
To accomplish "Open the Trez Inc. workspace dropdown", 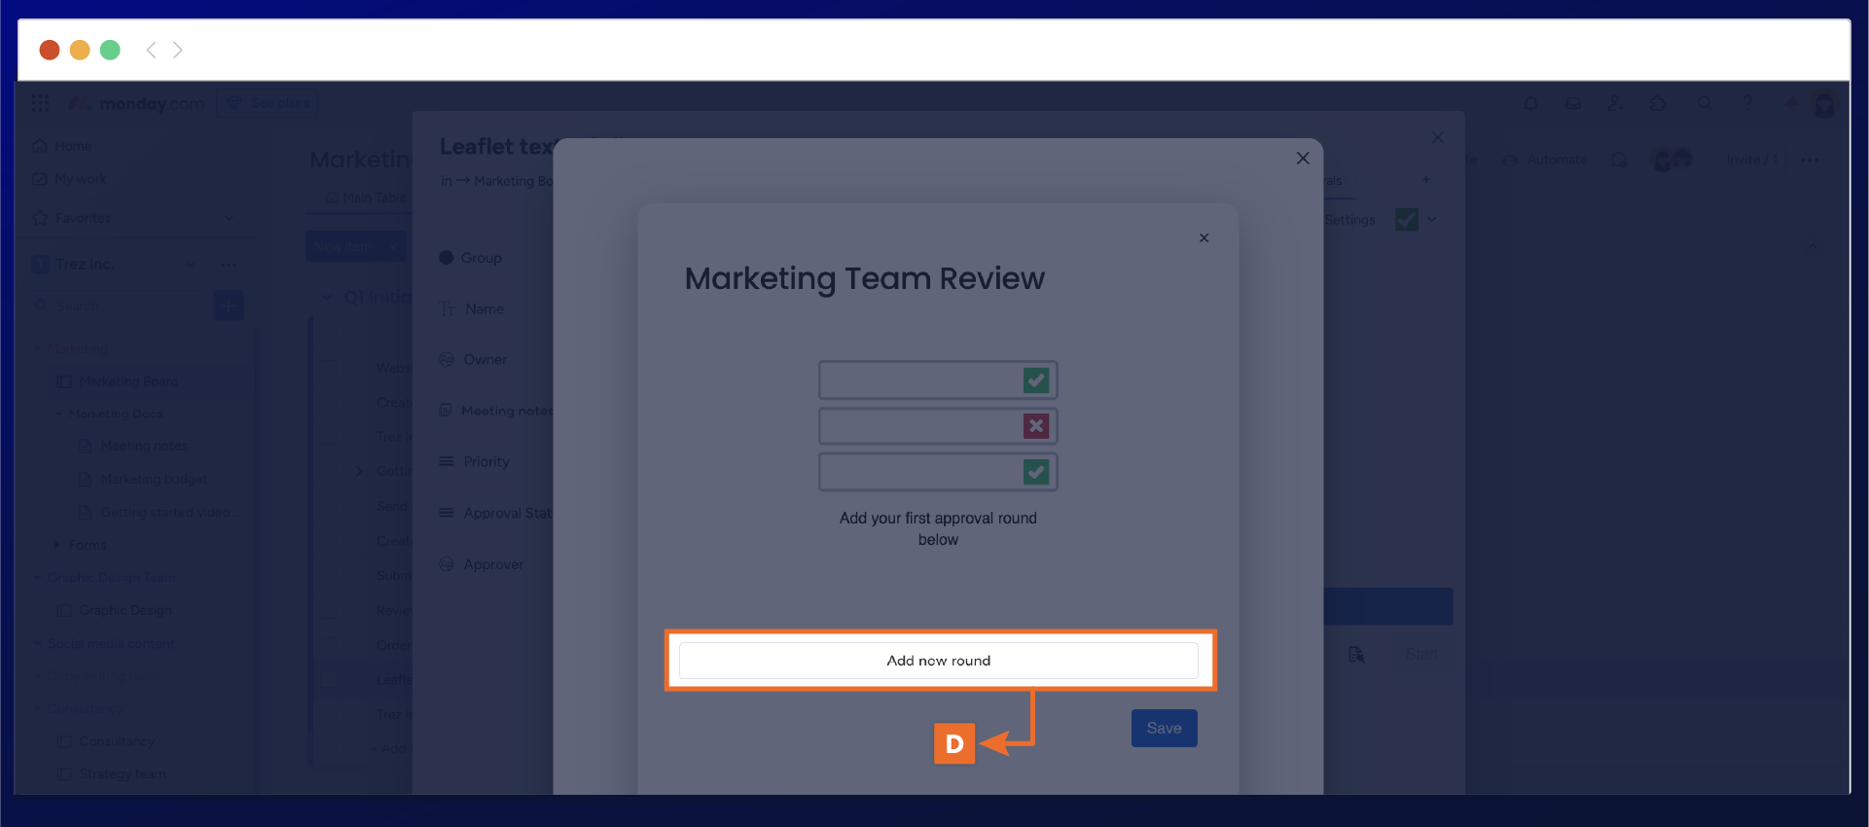I will coord(191,265).
